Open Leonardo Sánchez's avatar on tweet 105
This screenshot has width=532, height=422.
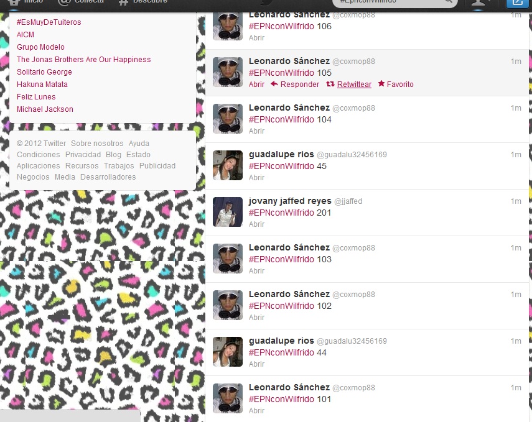tap(228, 72)
